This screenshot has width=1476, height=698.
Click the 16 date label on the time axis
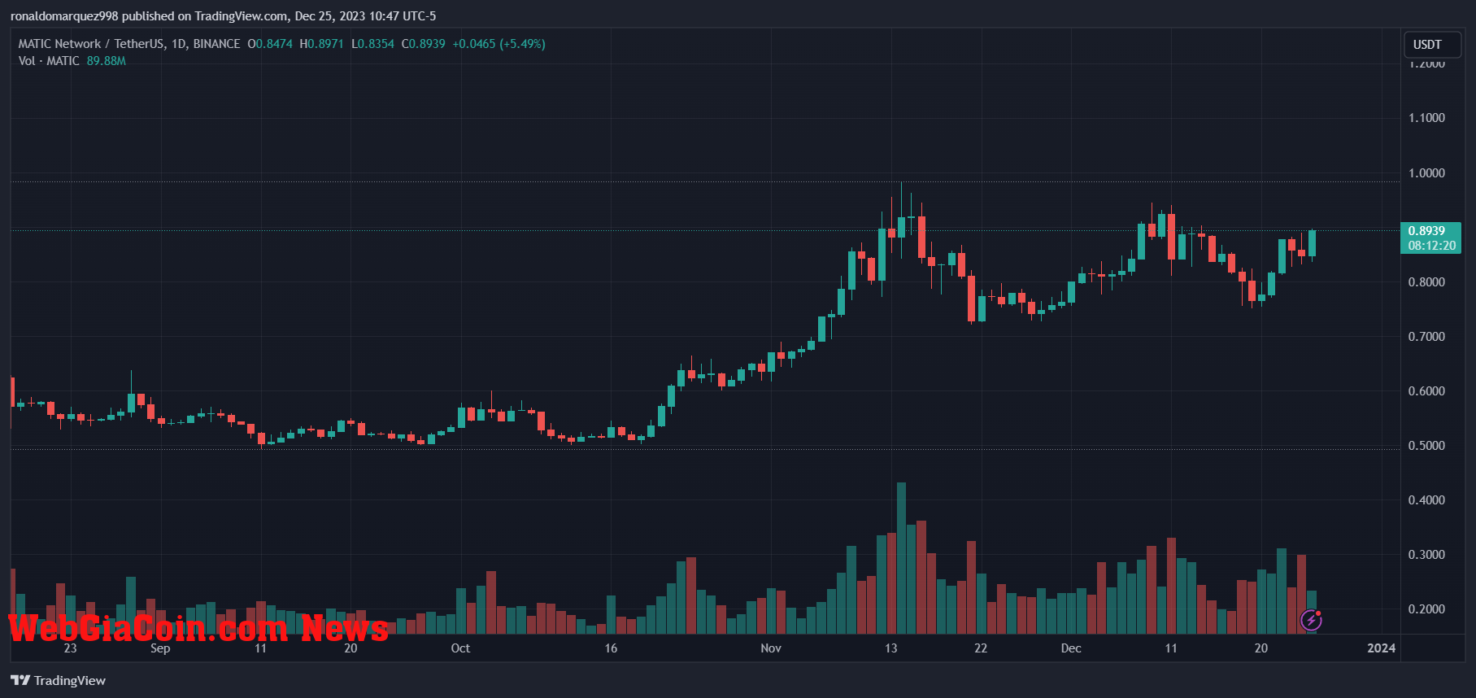[611, 648]
